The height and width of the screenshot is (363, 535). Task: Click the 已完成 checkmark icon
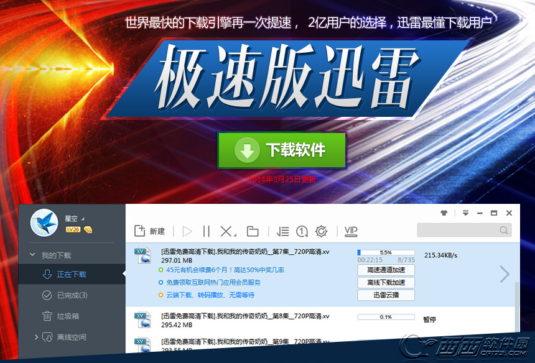[x=47, y=295]
